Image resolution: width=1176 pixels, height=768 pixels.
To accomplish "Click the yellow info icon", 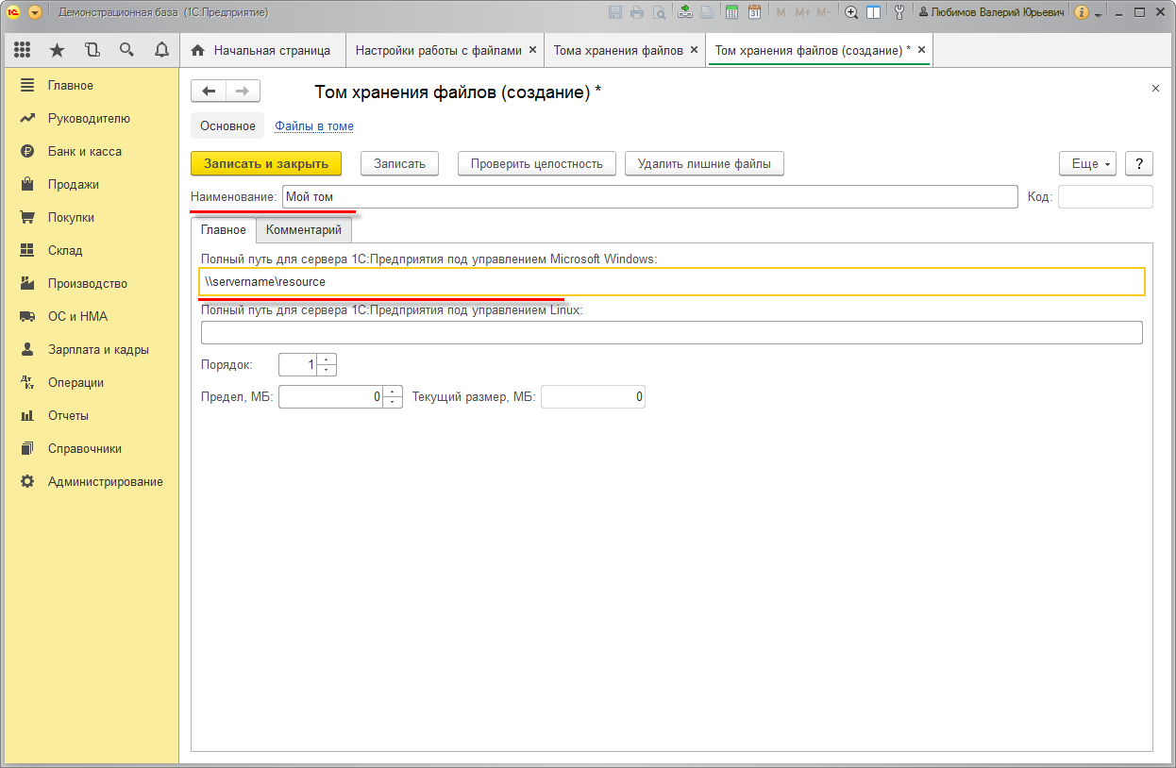I will click(1081, 12).
